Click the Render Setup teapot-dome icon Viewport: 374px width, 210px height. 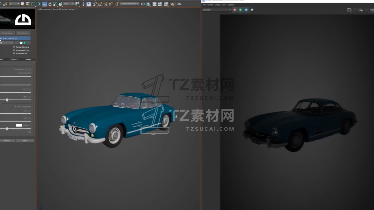[179, 4]
